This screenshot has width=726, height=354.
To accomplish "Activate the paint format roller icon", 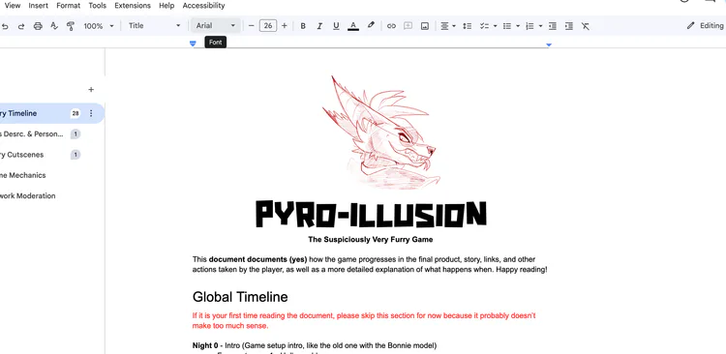I will coord(71,26).
